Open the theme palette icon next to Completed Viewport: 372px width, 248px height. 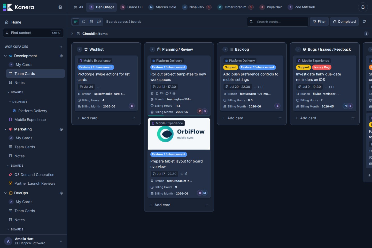pos(365,22)
